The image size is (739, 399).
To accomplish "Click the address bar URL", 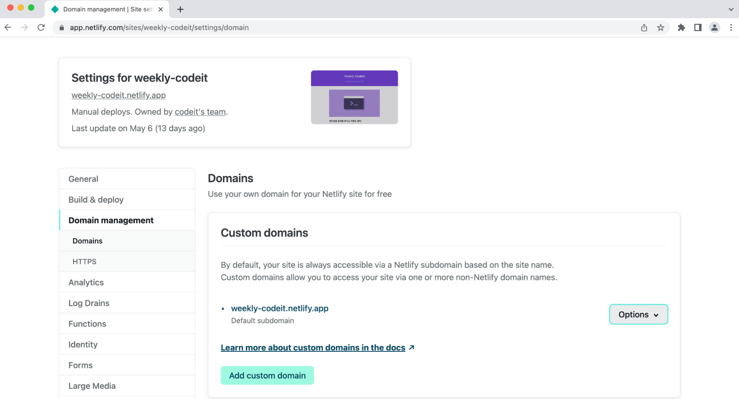I will point(159,28).
